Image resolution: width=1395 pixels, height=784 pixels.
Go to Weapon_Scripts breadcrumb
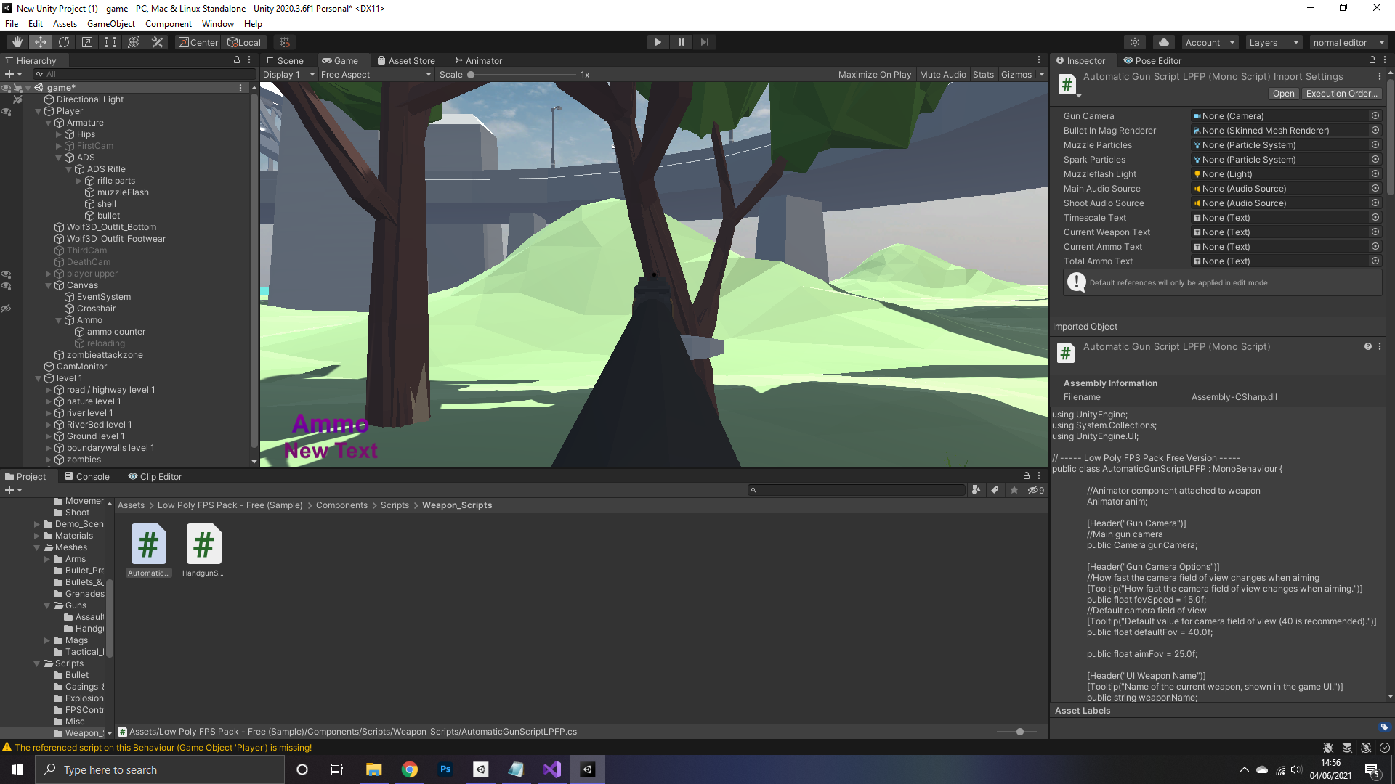457,505
